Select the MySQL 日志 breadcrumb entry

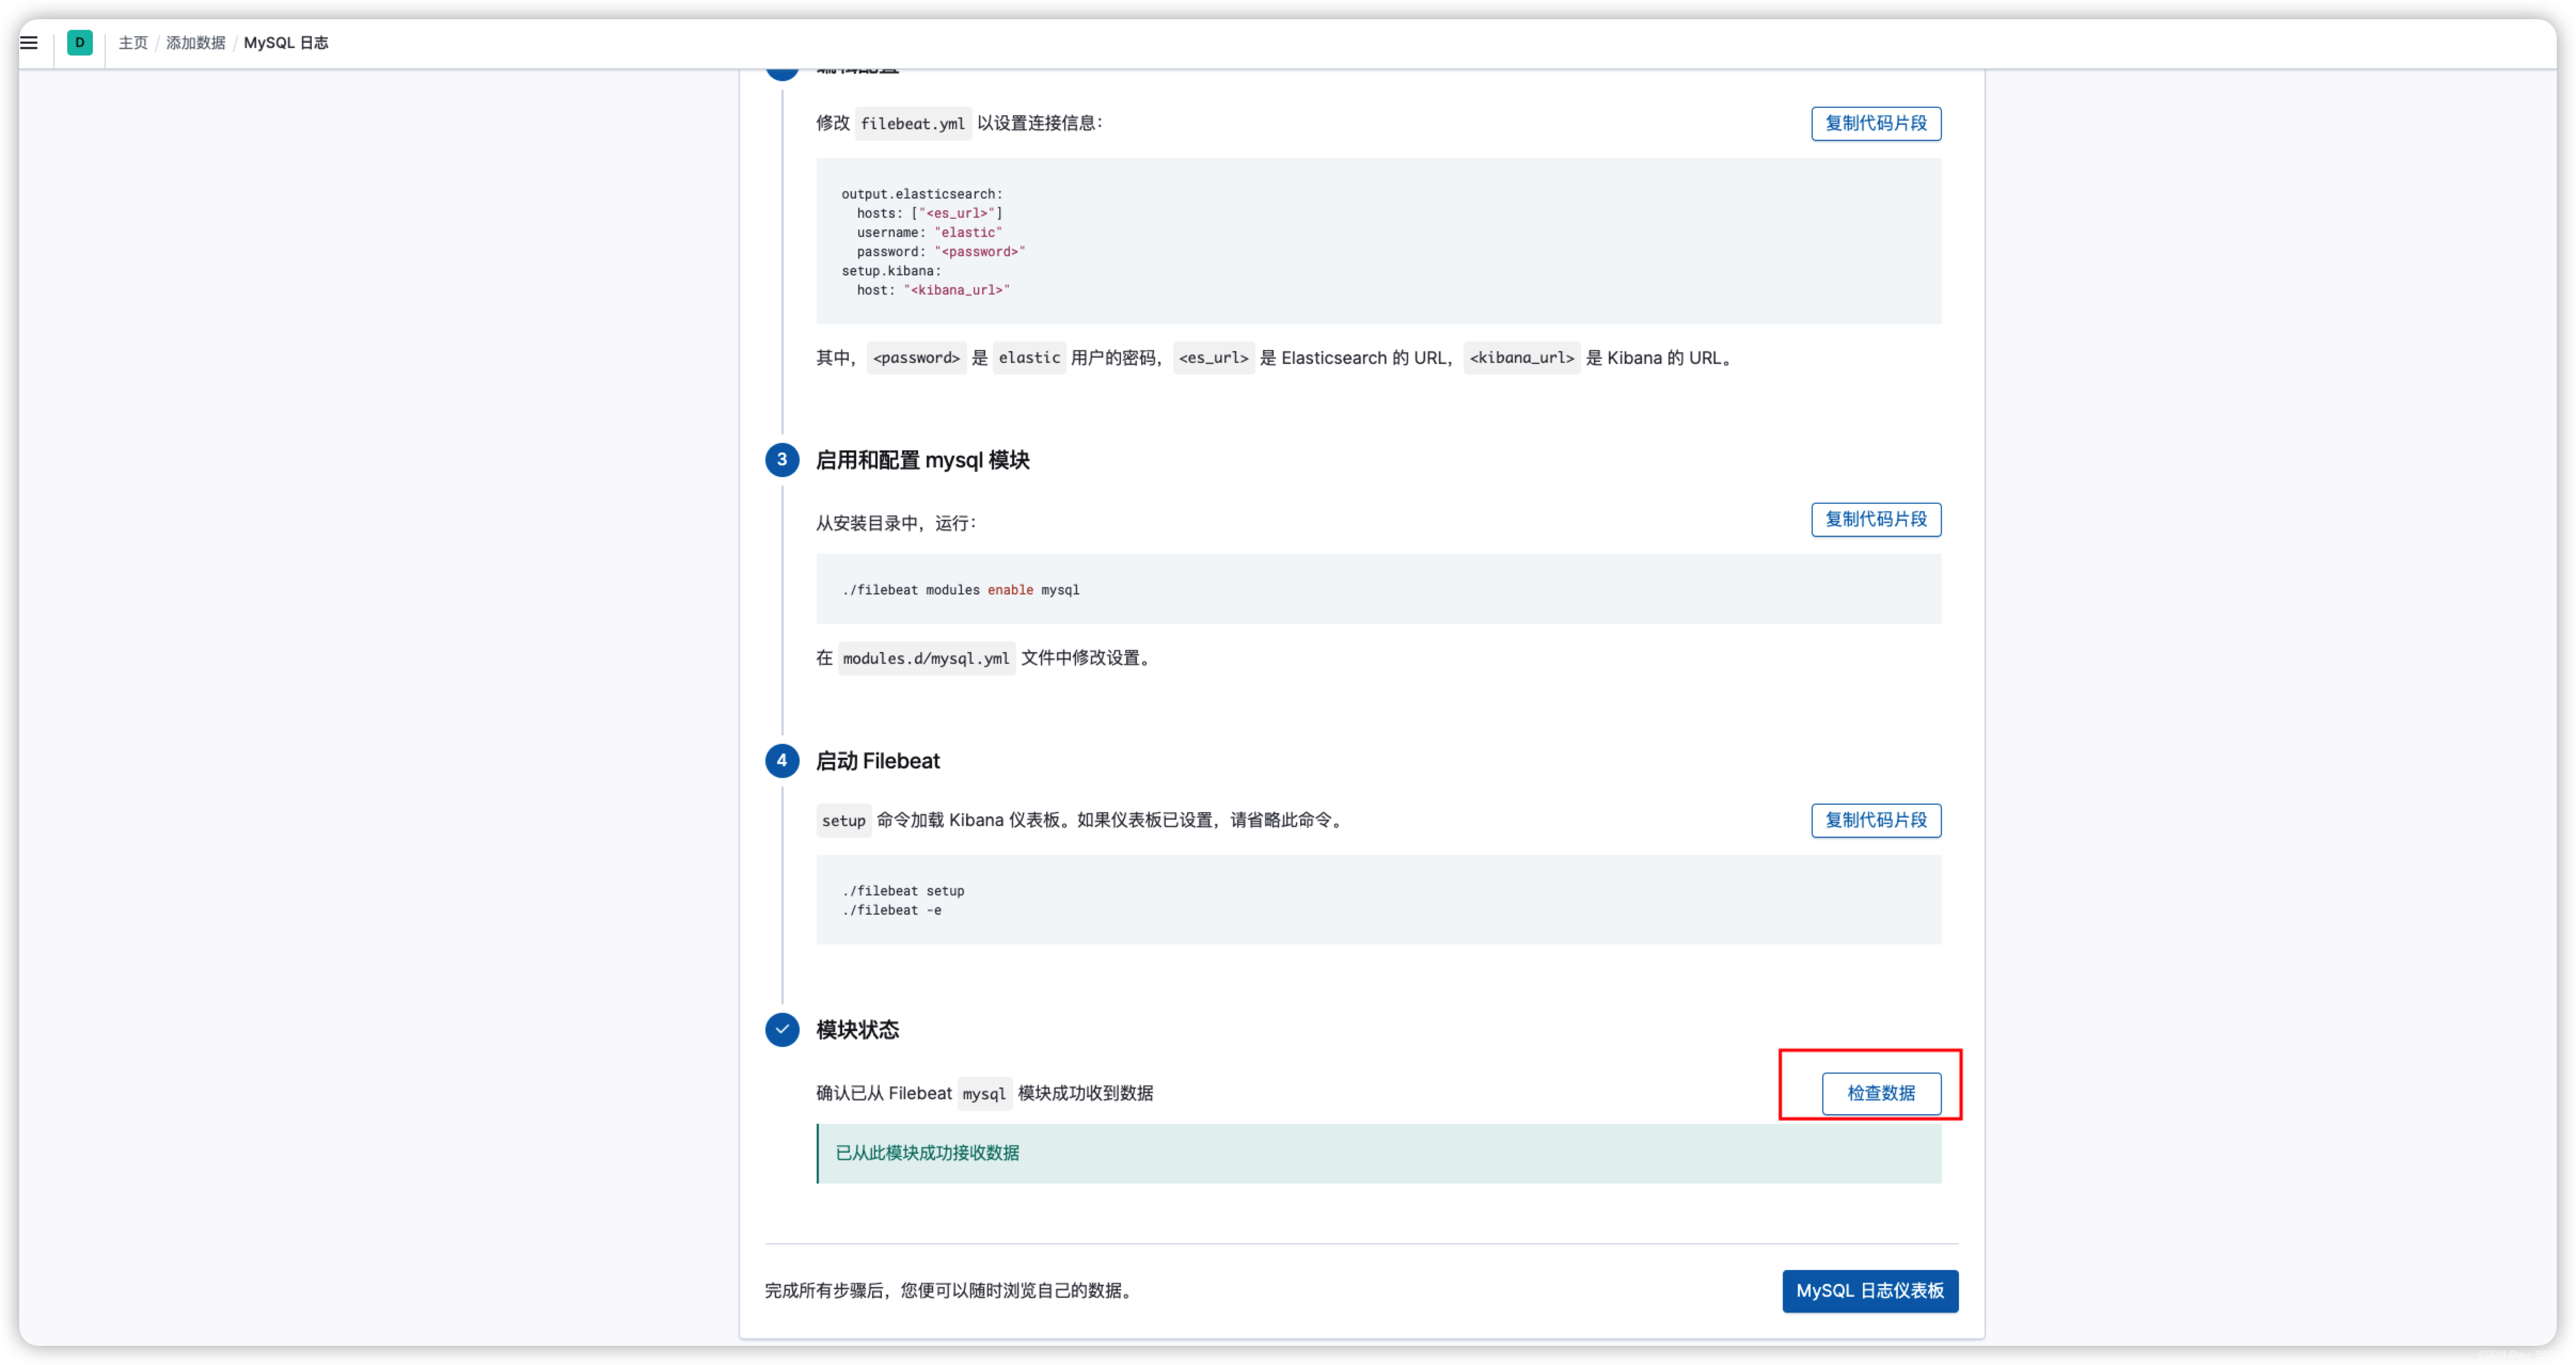tap(286, 43)
